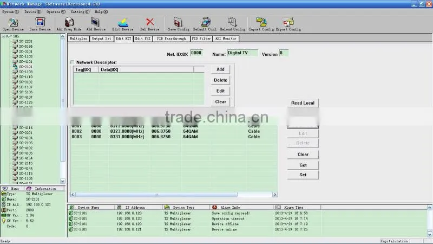Click the Name field showing Digital TV
The height and width of the screenshot is (244, 433).
point(242,53)
